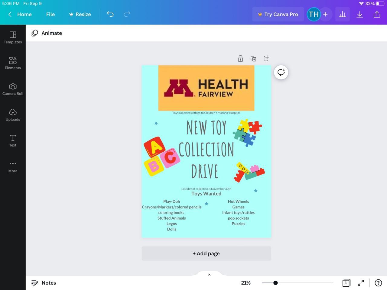Click the 21% zoom level

coord(246,283)
